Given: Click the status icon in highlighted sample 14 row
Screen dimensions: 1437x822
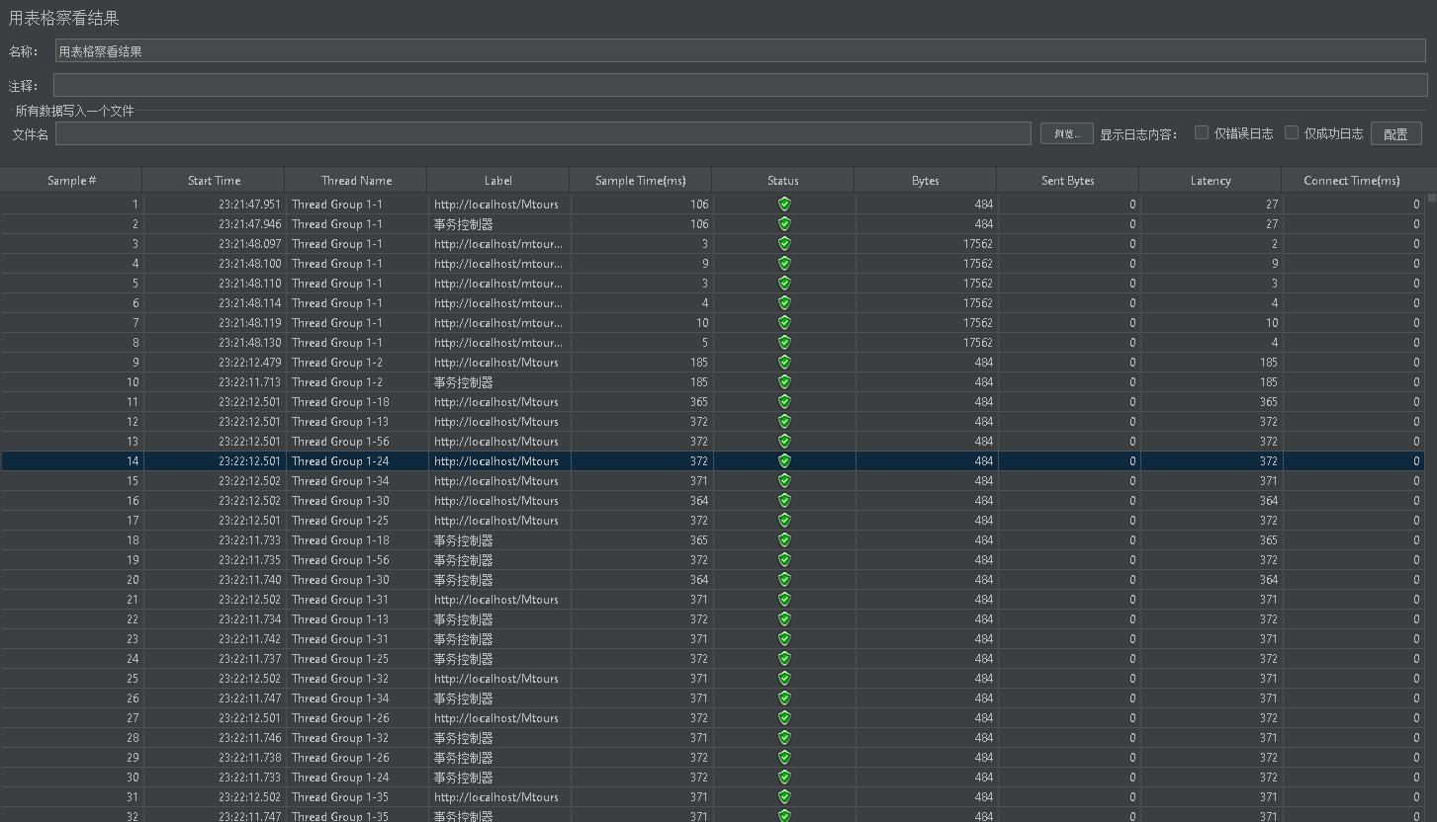Looking at the screenshot, I should tap(784, 461).
